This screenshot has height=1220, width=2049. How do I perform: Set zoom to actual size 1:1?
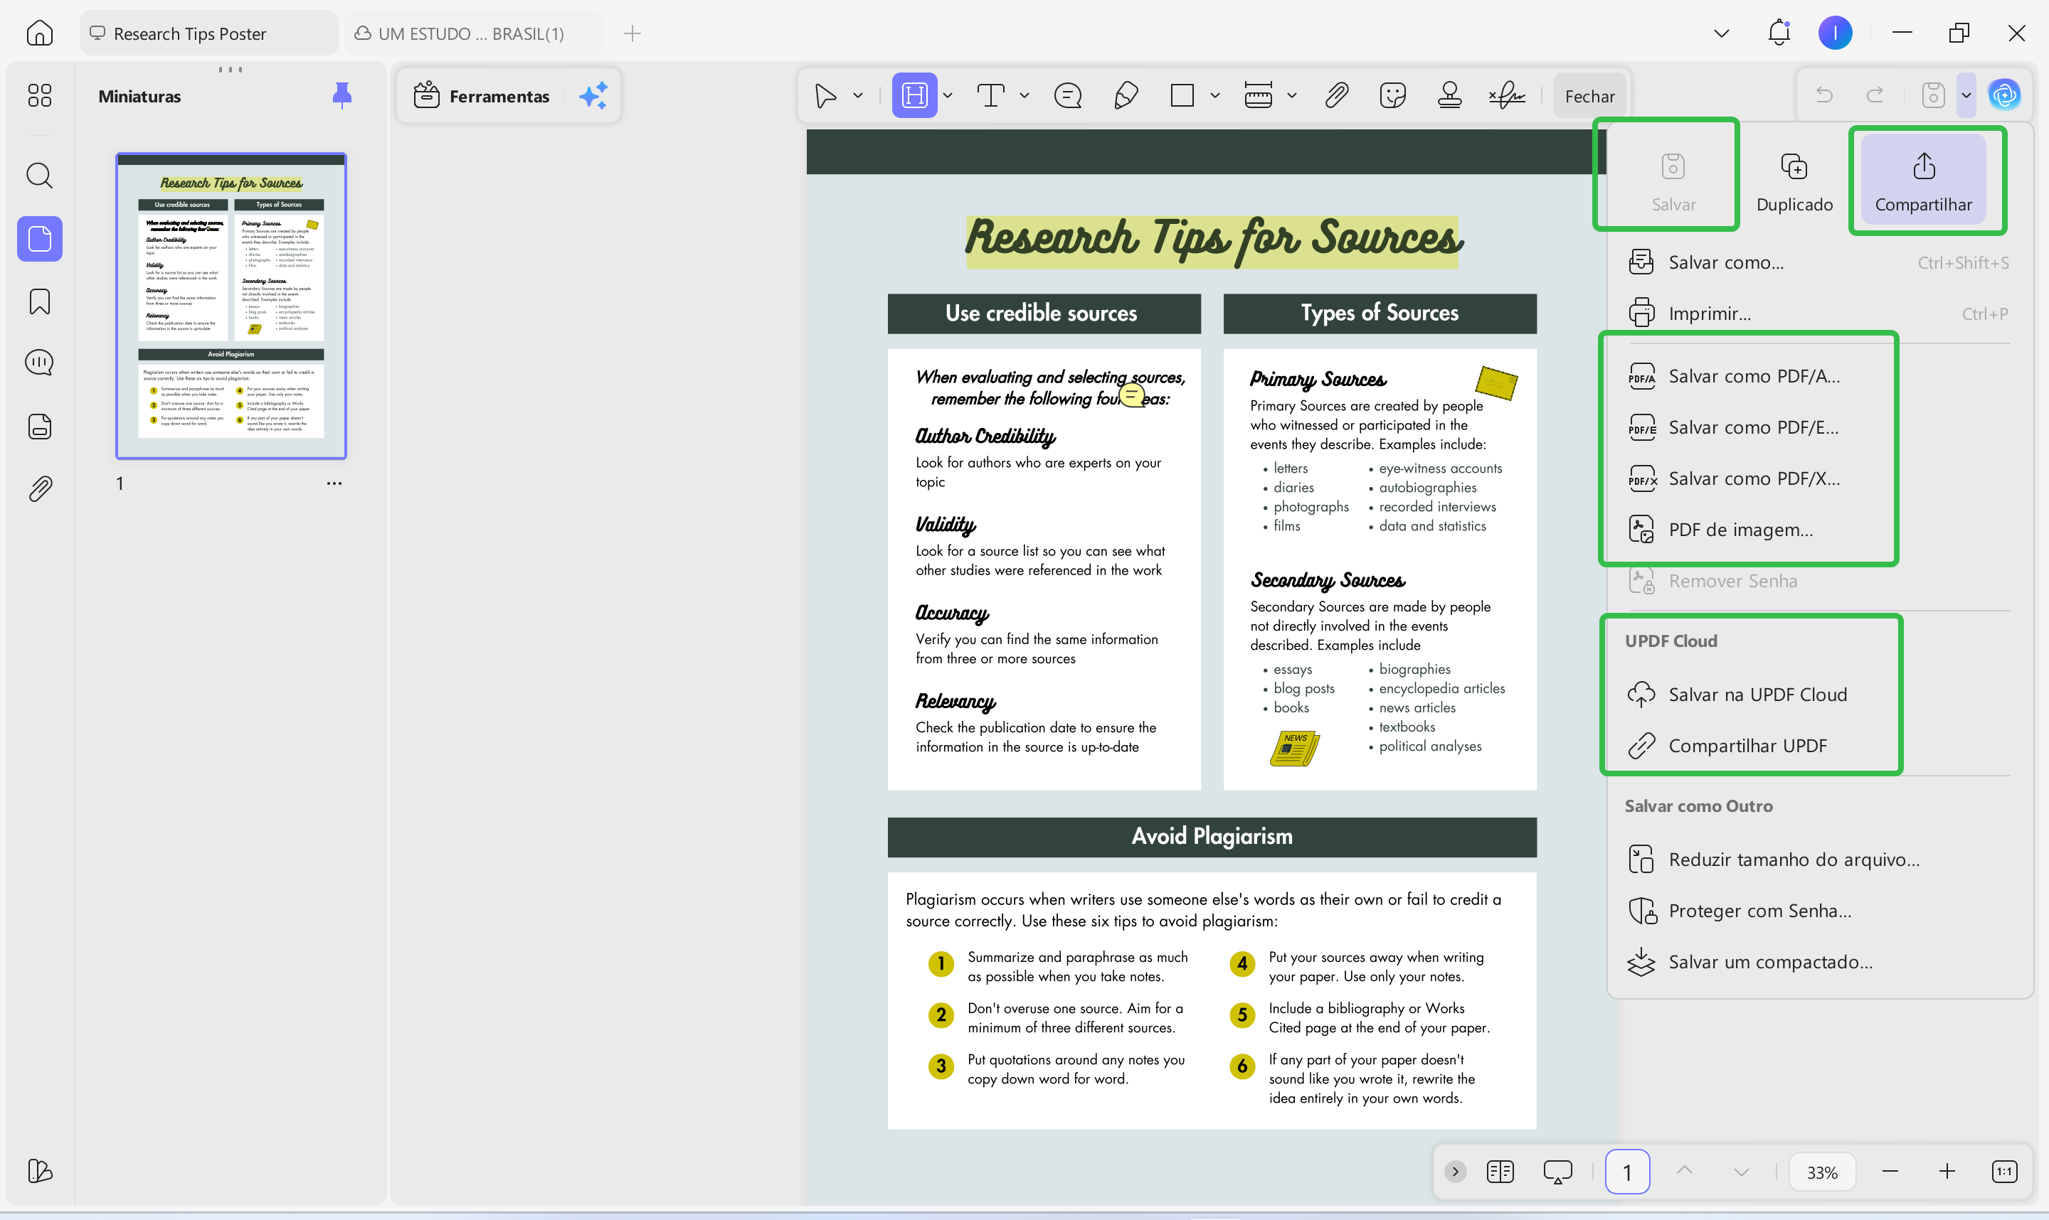[2003, 1172]
